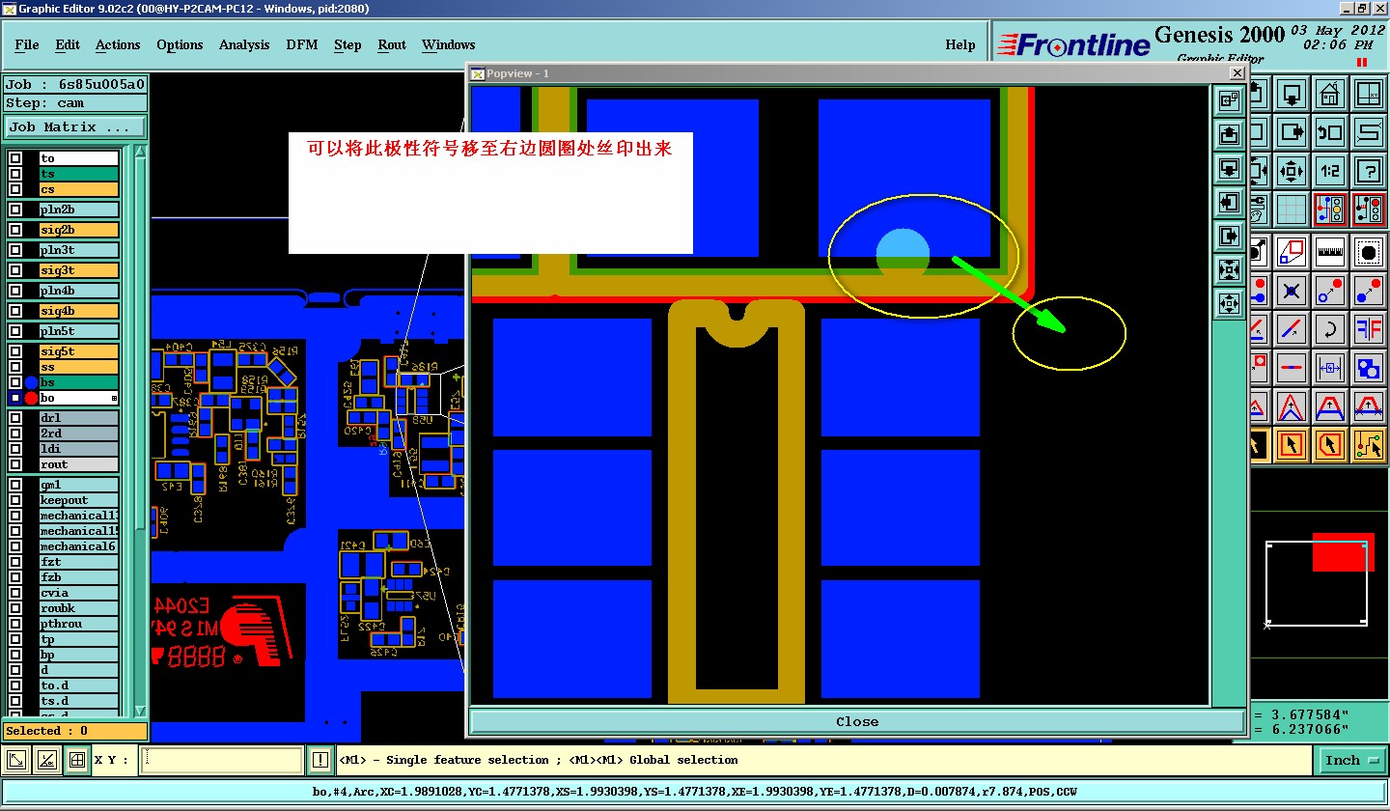
Task: Open the Analysis menu
Action: [x=244, y=44]
